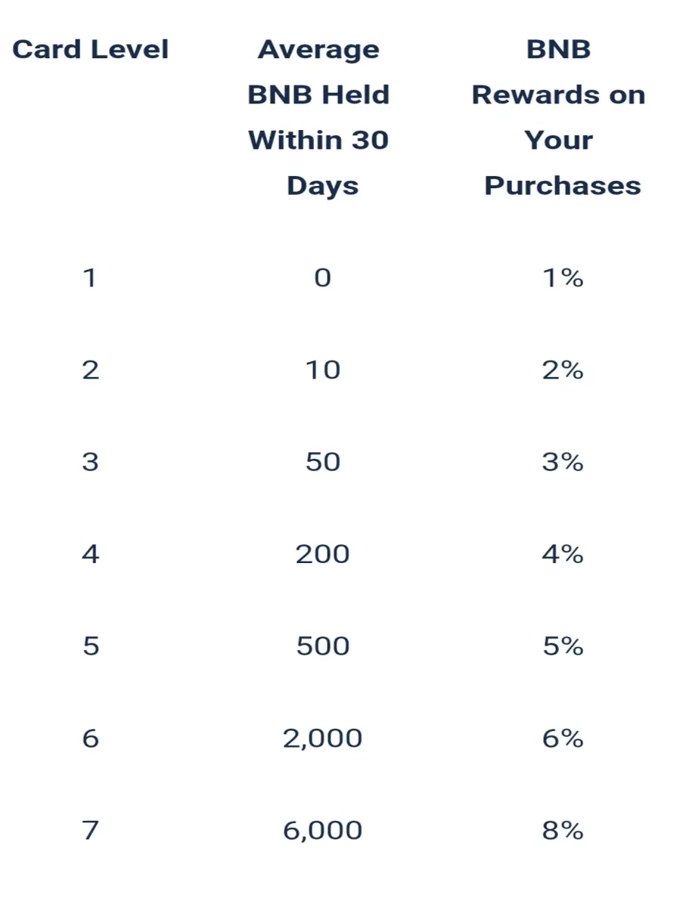The width and height of the screenshot is (683, 907).
Task: Click the Card Level column header
Action: coord(91,50)
